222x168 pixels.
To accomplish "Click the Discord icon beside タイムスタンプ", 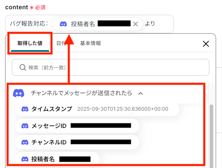I will tap(25, 109).
